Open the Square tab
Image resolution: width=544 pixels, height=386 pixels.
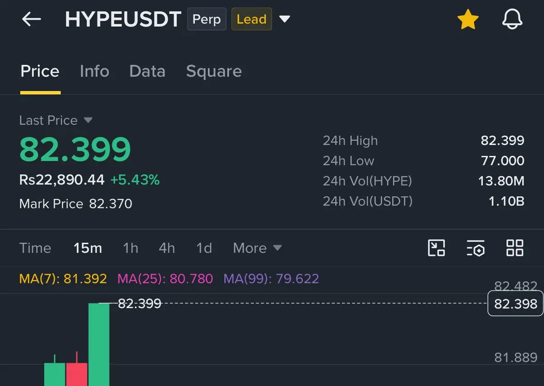click(214, 71)
